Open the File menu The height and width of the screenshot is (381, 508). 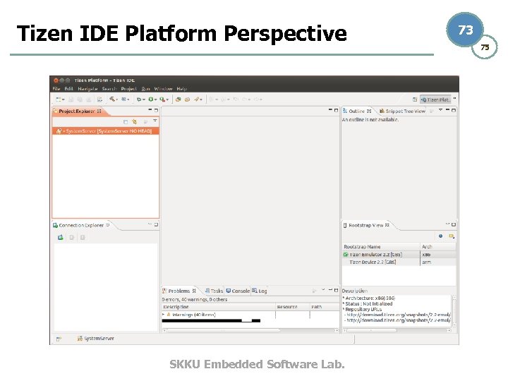(56, 88)
